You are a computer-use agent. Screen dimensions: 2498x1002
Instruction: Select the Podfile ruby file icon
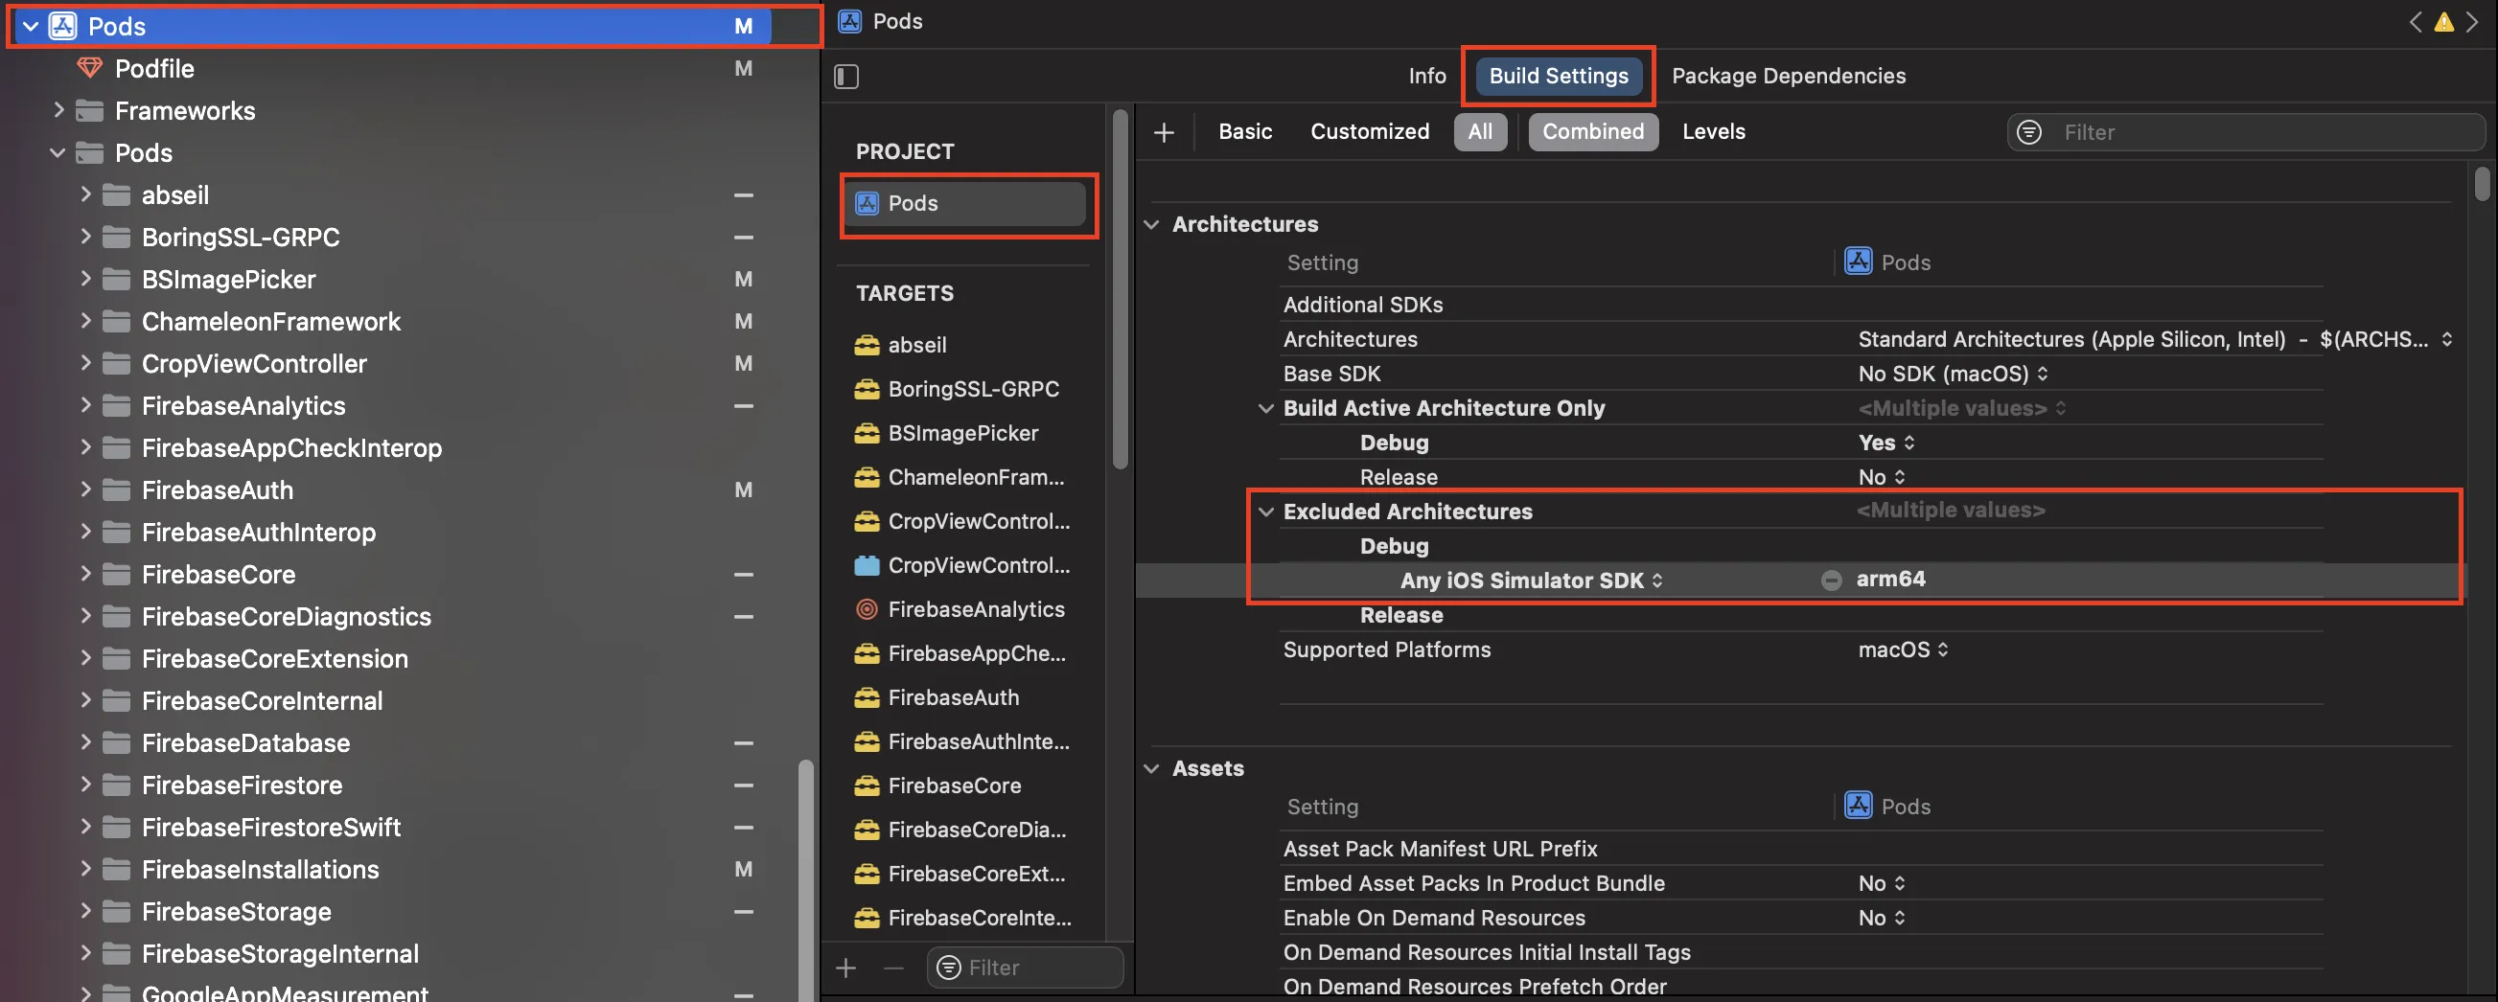89,68
